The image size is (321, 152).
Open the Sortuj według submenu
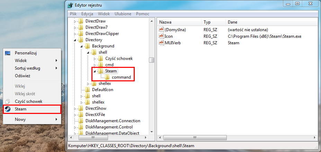(32, 68)
